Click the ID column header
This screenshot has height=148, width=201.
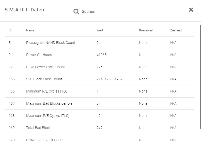[10, 30]
